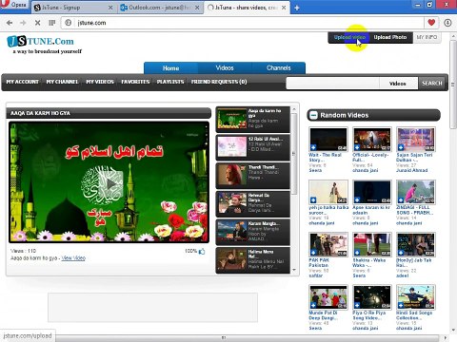Viewport: 457px width, 342px height.
Task: Select 12 Rabi Ul Awal playlist item
Action: coord(253,147)
